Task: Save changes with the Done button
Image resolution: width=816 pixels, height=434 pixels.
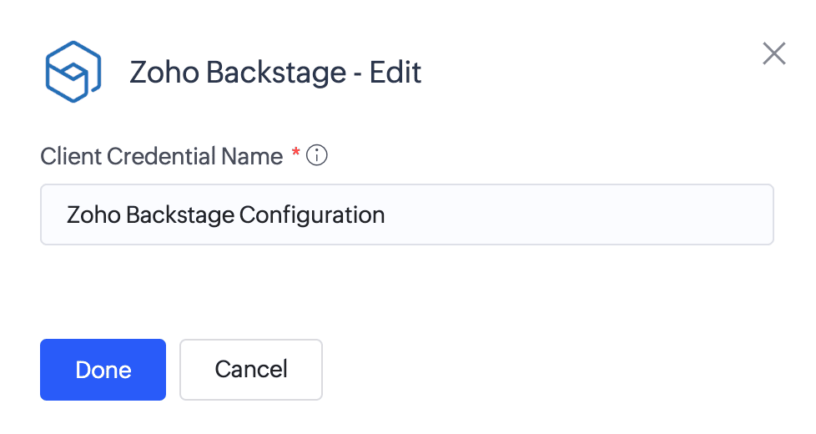Action: (103, 370)
